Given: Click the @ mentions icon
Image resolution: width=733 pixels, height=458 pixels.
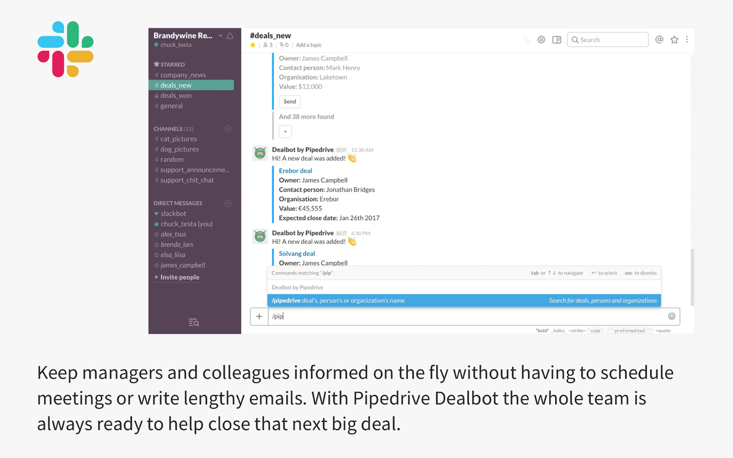Looking at the screenshot, I should tap(659, 39).
